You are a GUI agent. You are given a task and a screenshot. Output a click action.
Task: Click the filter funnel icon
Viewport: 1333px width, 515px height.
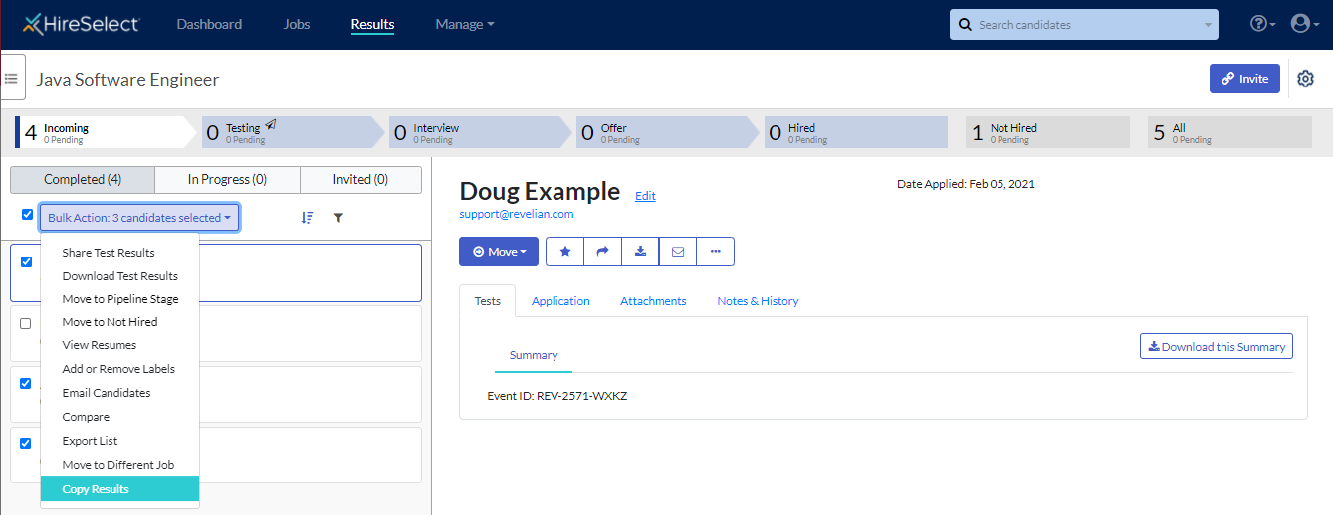tap(338, 217)
